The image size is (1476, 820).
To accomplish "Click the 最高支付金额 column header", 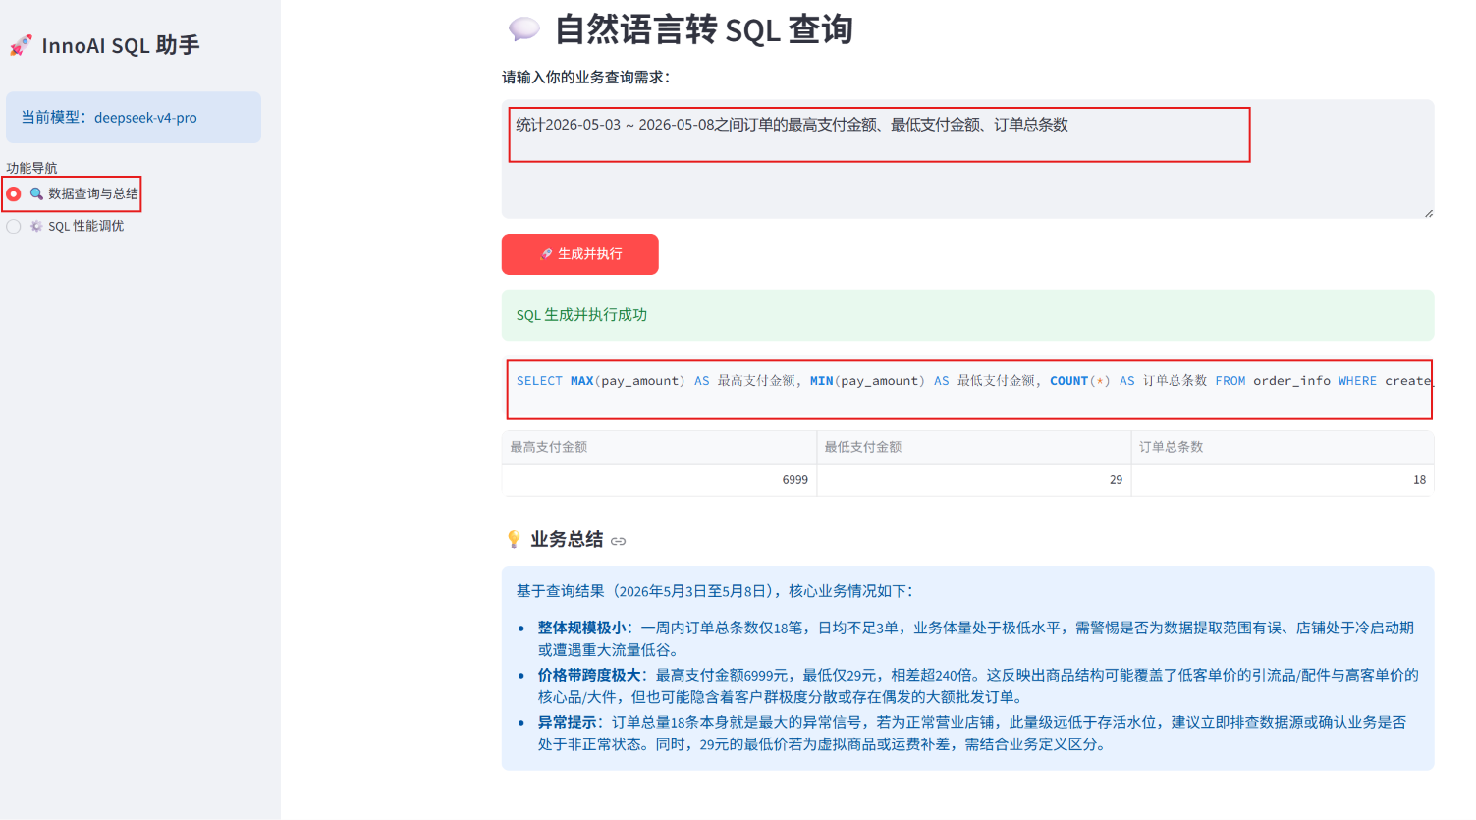I will [x=659, y=447].
